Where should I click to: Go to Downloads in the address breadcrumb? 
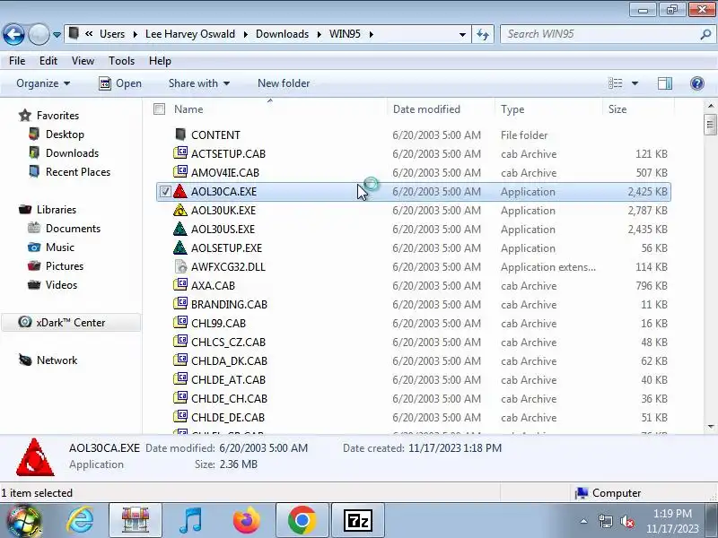pos(282,34)
